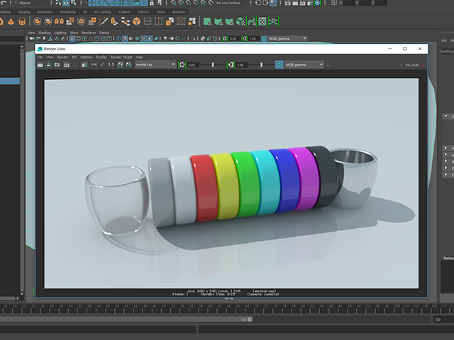This screenshot has width=454, height=340.
Task: Click the green cylindrical mapping shelf icon
Action: (218, 22)
